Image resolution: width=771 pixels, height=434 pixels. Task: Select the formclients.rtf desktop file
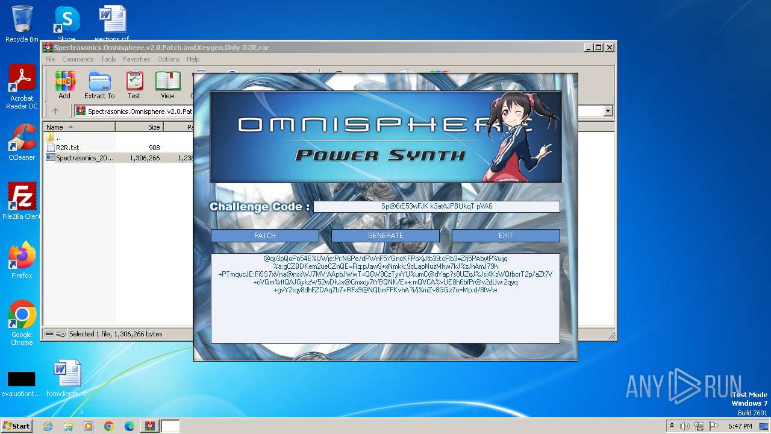[x=66, y=379]
